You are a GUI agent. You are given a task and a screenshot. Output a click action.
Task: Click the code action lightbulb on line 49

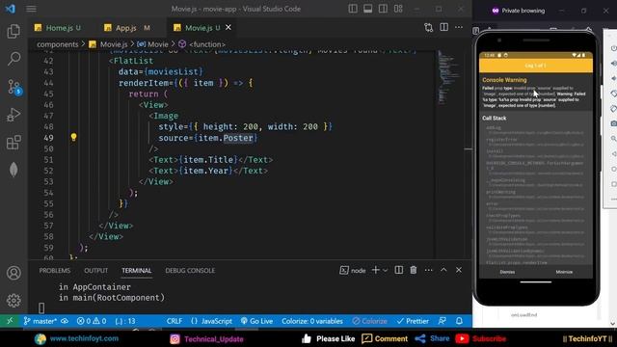(x=73, y=137)
